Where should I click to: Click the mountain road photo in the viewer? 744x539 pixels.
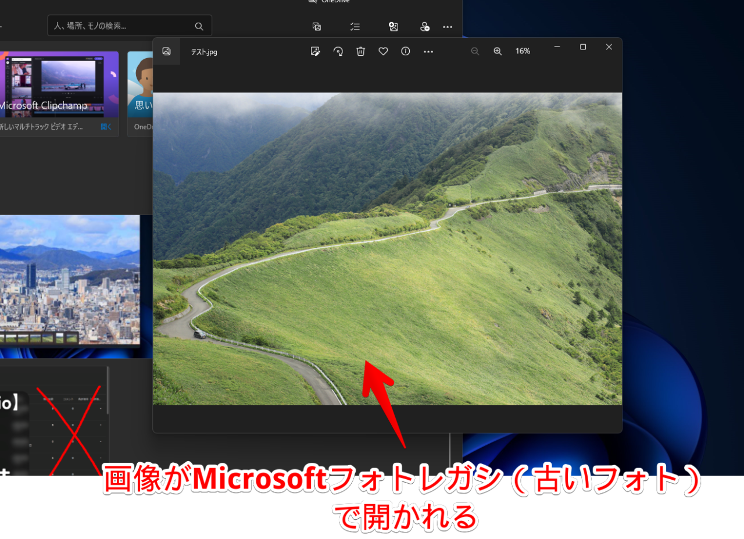click(x=387, y=249)
